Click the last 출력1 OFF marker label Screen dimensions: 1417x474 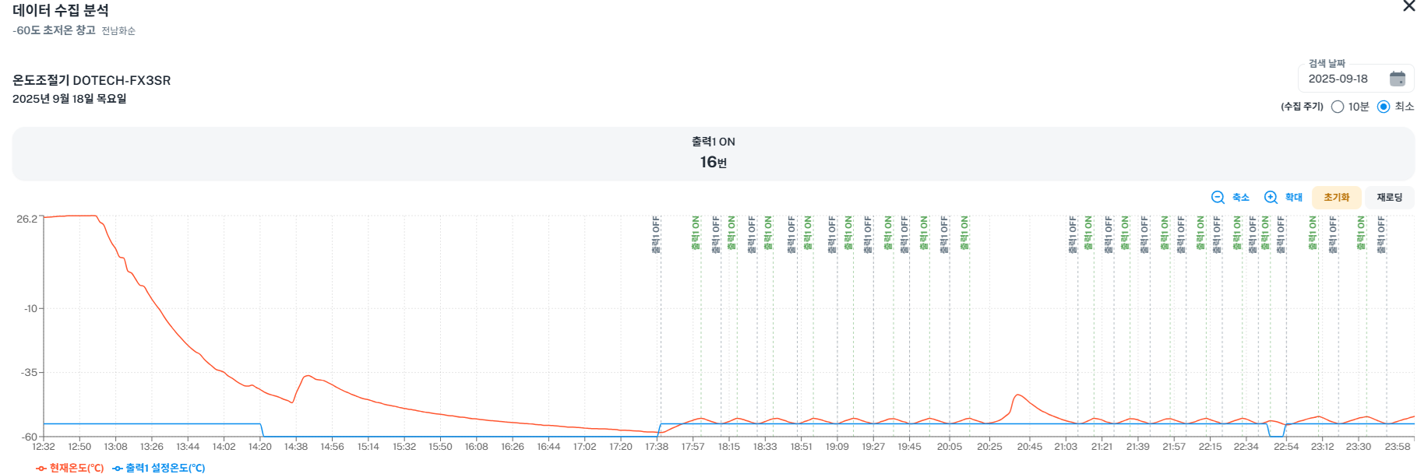1381,234
